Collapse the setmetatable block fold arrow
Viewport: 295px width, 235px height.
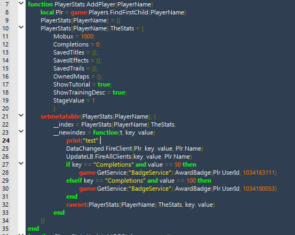[21, 115]
